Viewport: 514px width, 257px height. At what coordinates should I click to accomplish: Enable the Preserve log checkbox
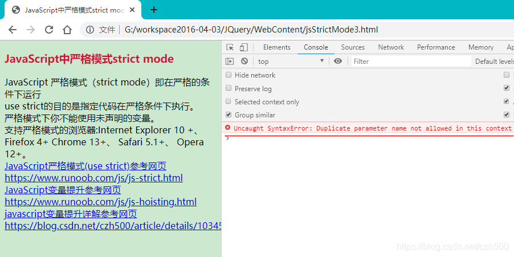click(x=229, y=88)
